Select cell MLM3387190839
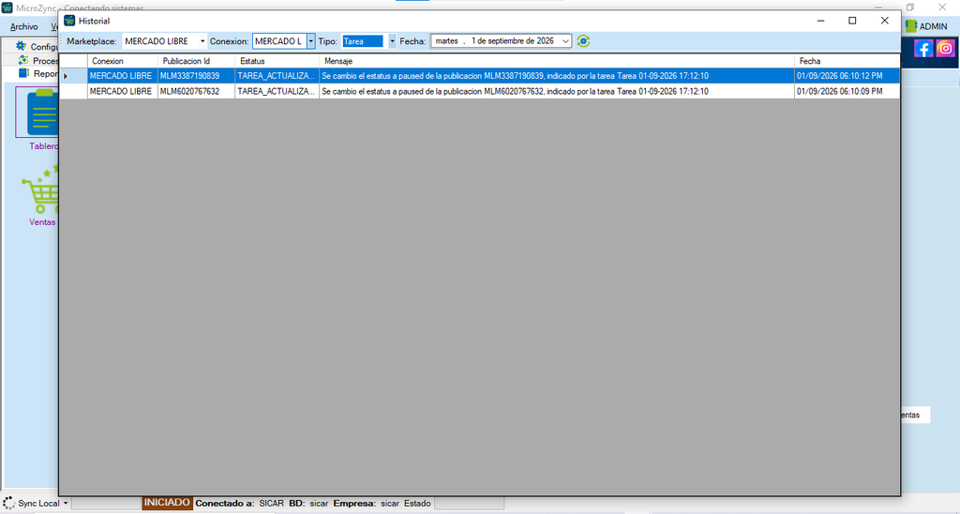Screen dimensions: 960x514 pos(196,76)
